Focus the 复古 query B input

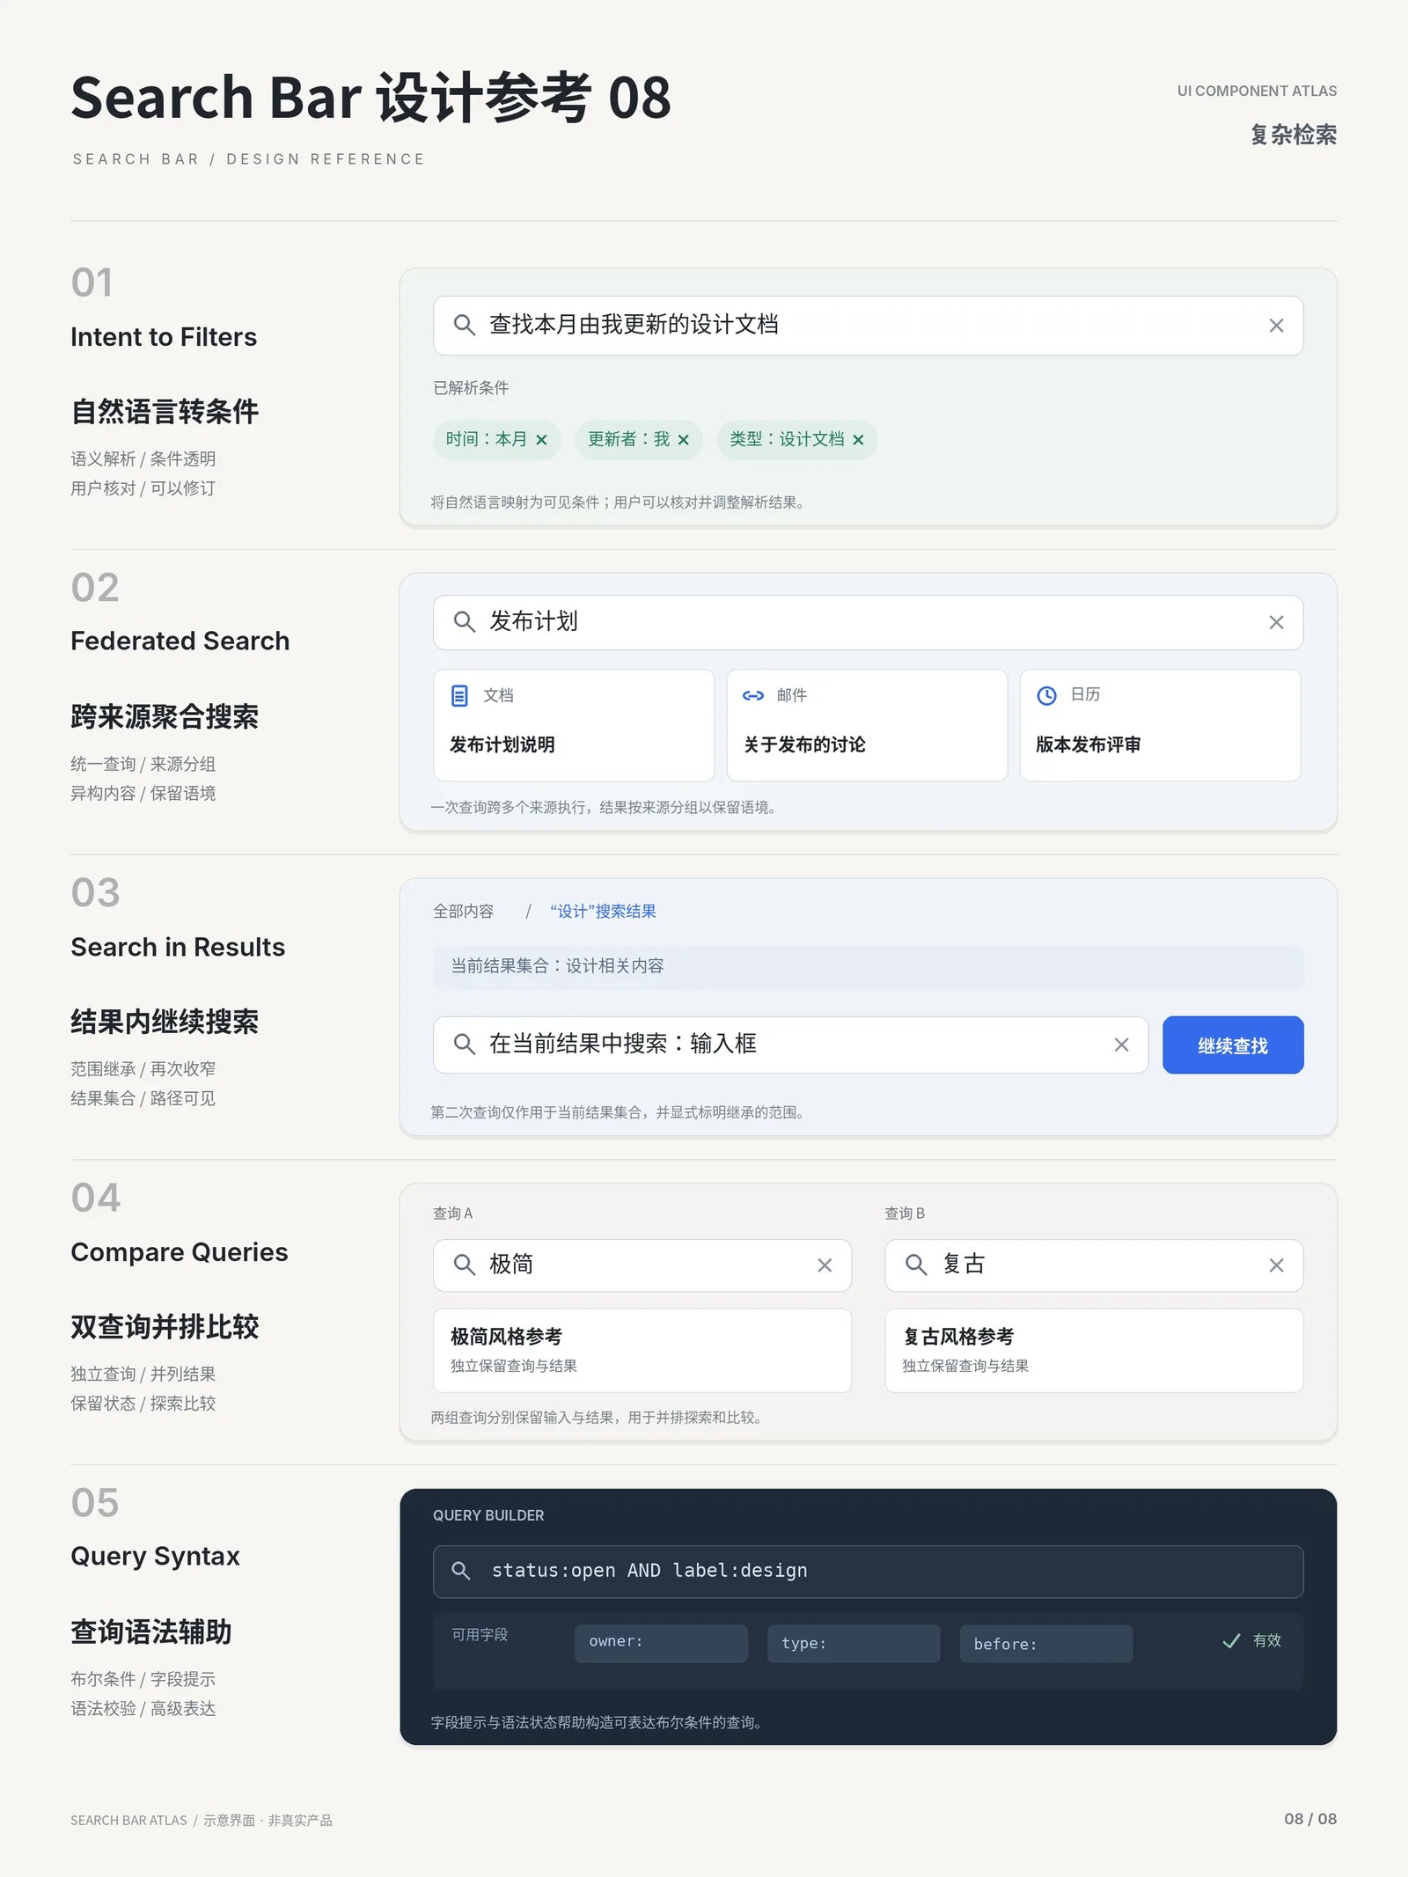click(1094, 1265)
